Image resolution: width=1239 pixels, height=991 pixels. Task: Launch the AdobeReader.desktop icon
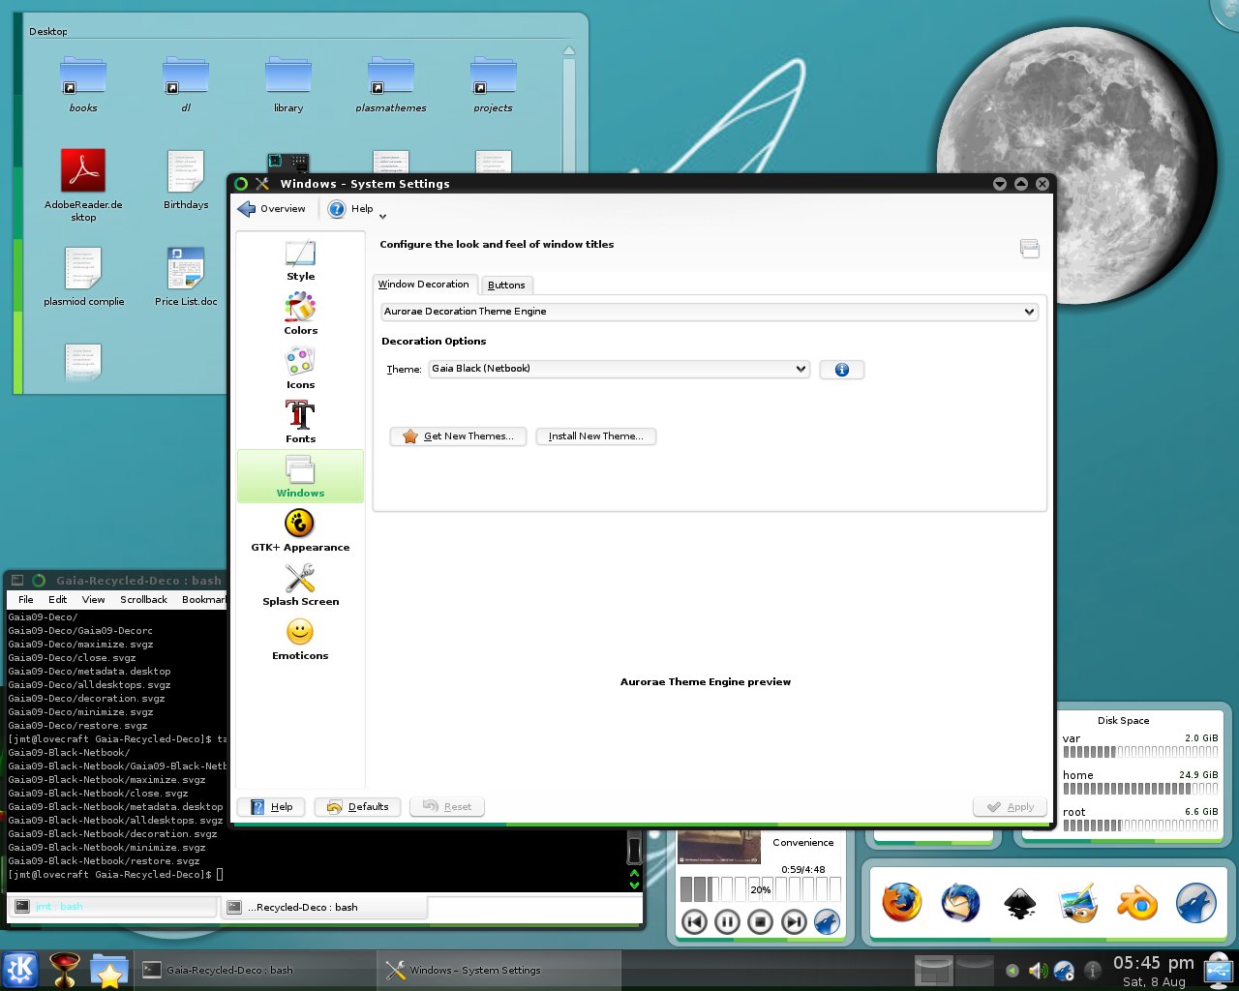(83, 185)
